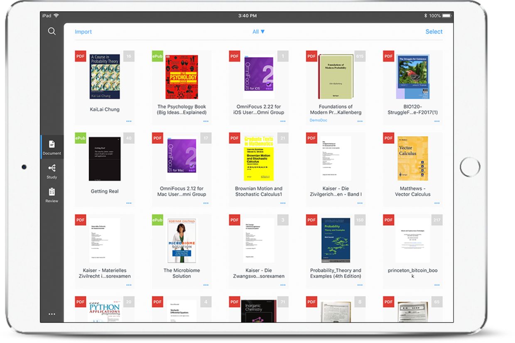
Task: Open the Brownian Motion and Stochastic Calculus cover
Action: 259,158
